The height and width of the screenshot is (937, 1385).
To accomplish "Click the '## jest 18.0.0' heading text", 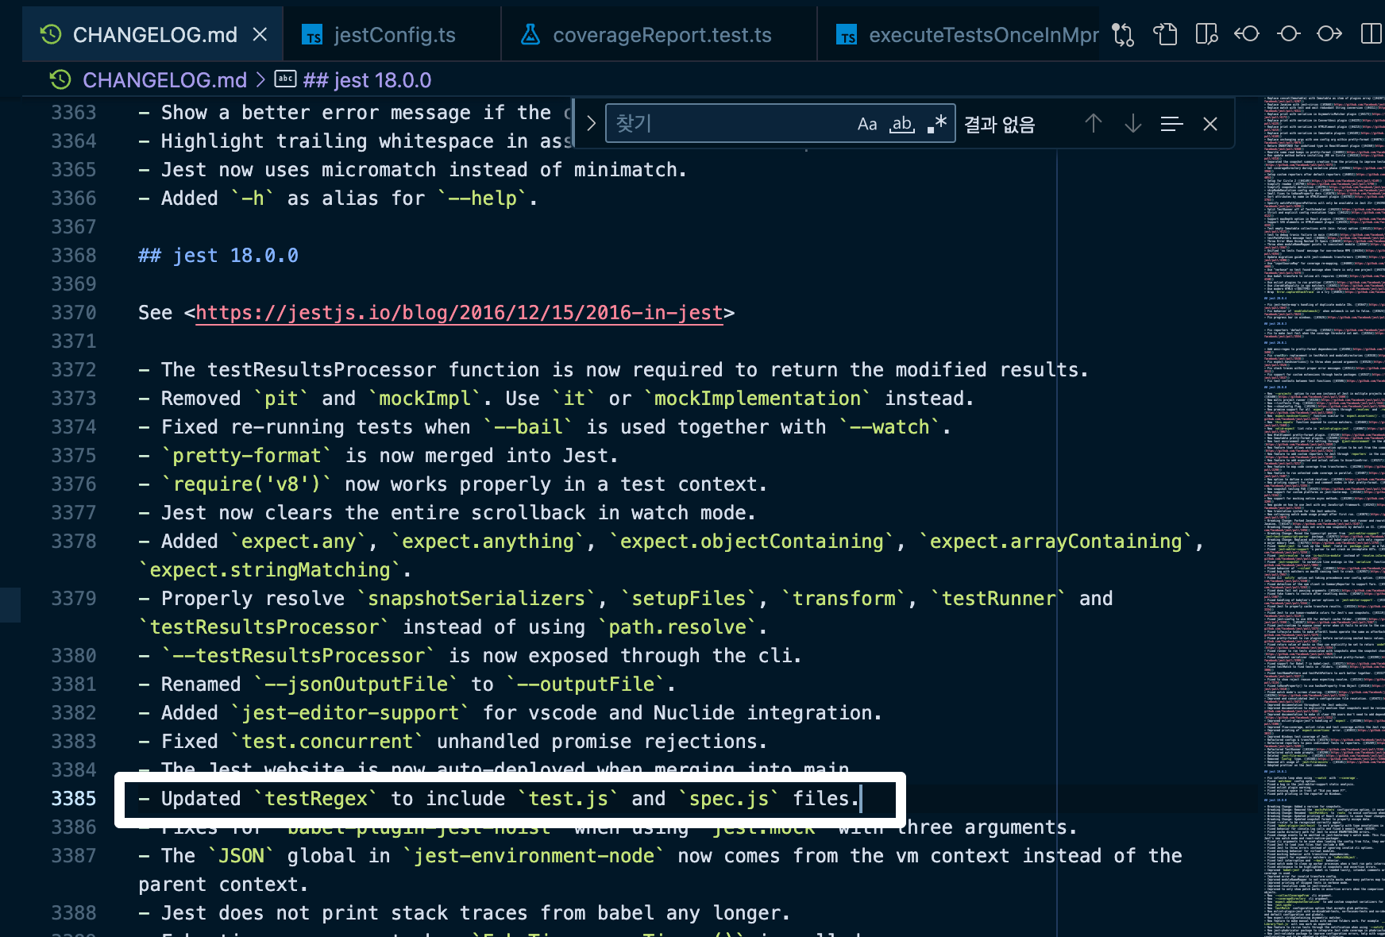I will click(218, 256).
